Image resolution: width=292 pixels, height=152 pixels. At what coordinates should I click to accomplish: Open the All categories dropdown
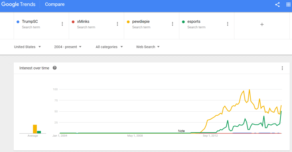(109, 47)
